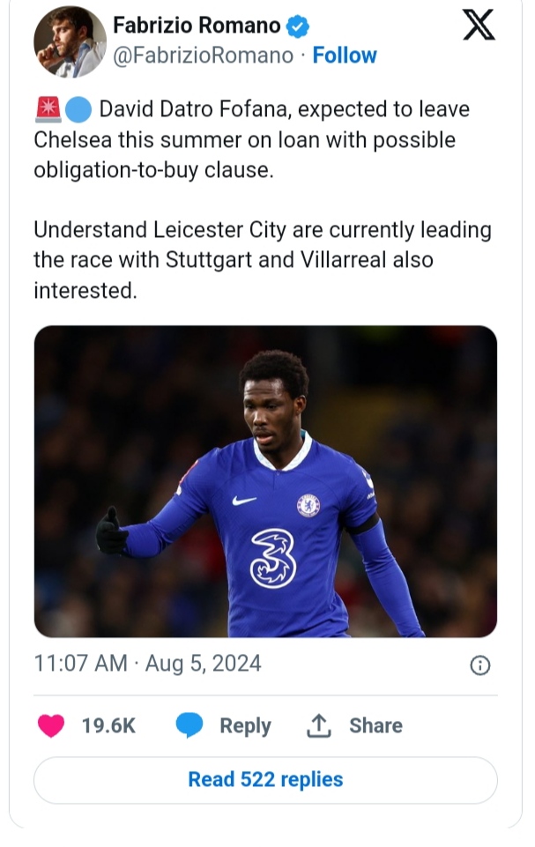Viewport: 535px width, 847px height.
Task: Click the blue verified badge
Action: [x=300, y=26]
